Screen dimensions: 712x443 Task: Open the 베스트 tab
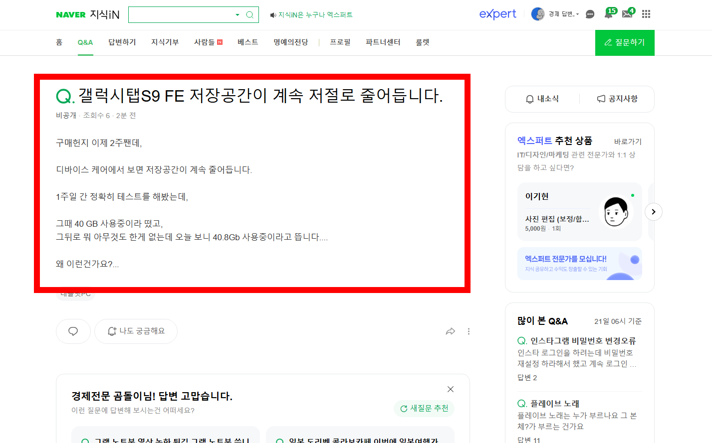248,42
